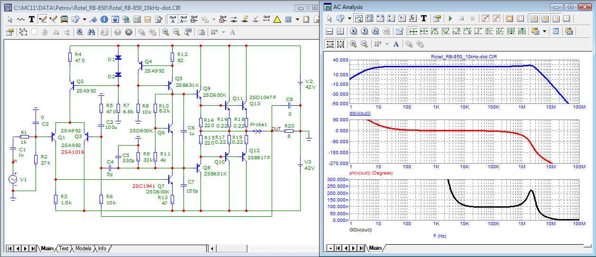Switch to the Info tab
The height and width of the screenshot is (257, 596).
(102, 248)
